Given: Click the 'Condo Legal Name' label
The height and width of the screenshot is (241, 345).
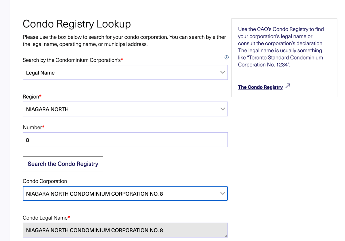Looking at the screenshot, I should 46,218.
